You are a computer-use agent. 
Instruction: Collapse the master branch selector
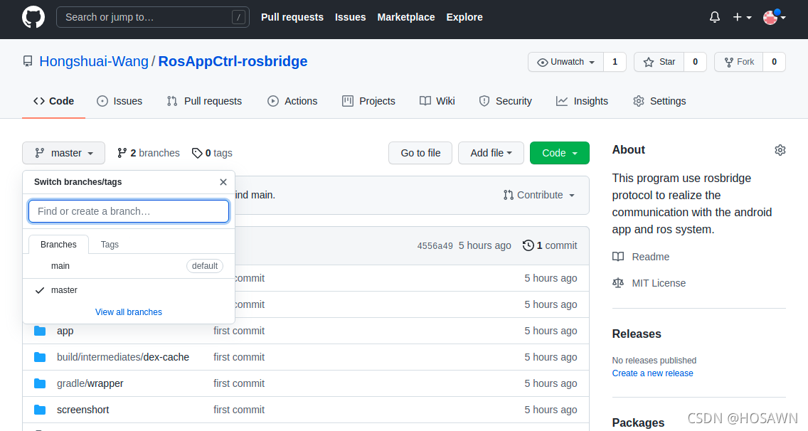click(63, 153)
